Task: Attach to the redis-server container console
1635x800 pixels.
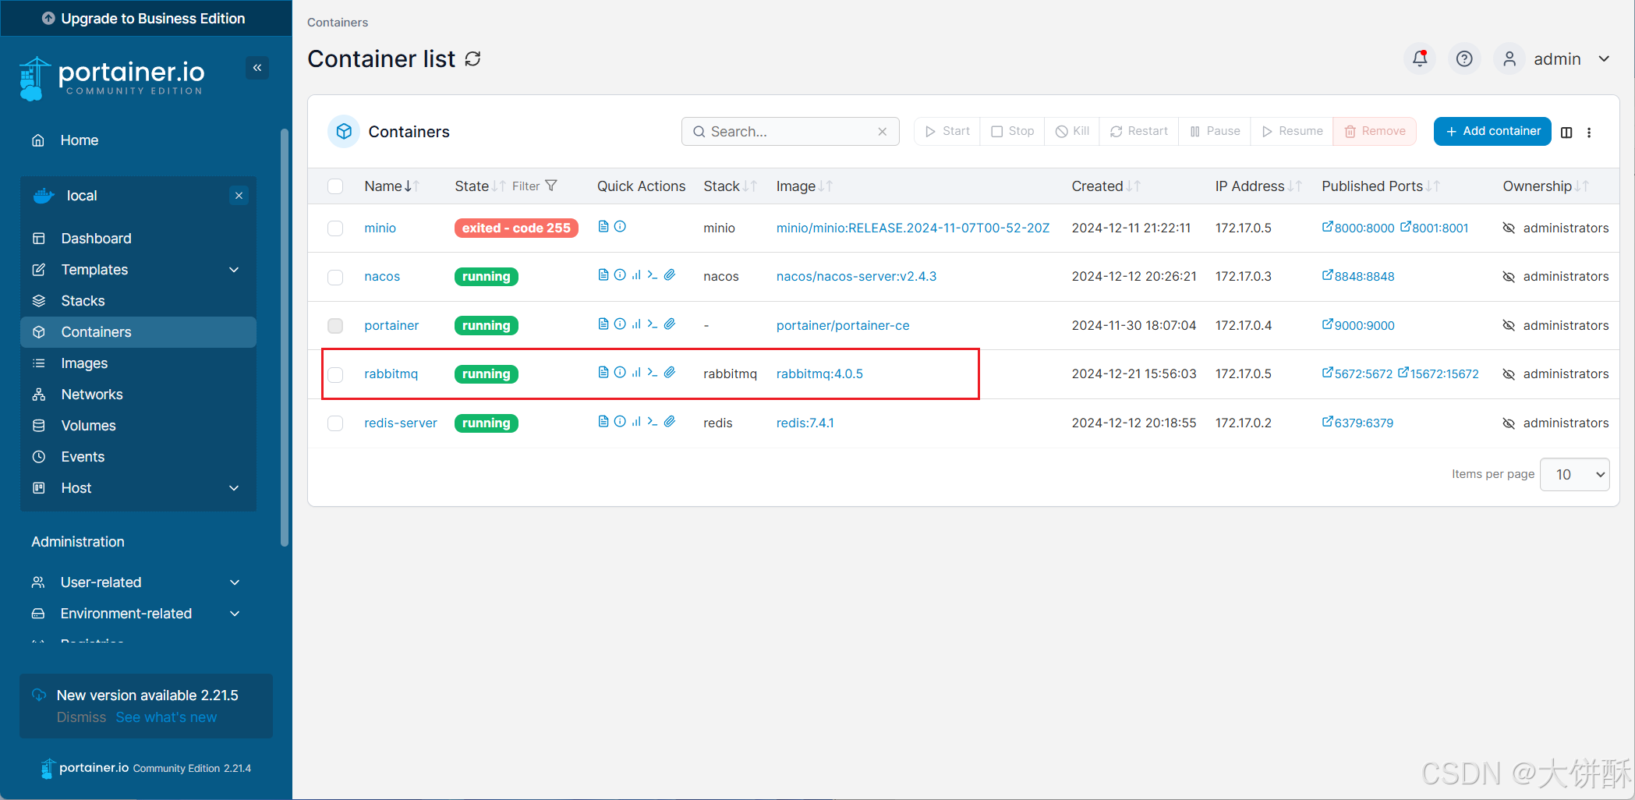Action: pos(670,422)
